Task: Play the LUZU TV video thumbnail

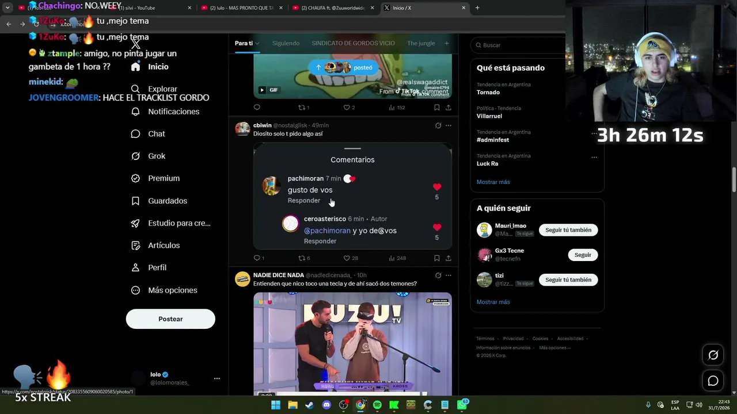Action: tap(352, 344)
